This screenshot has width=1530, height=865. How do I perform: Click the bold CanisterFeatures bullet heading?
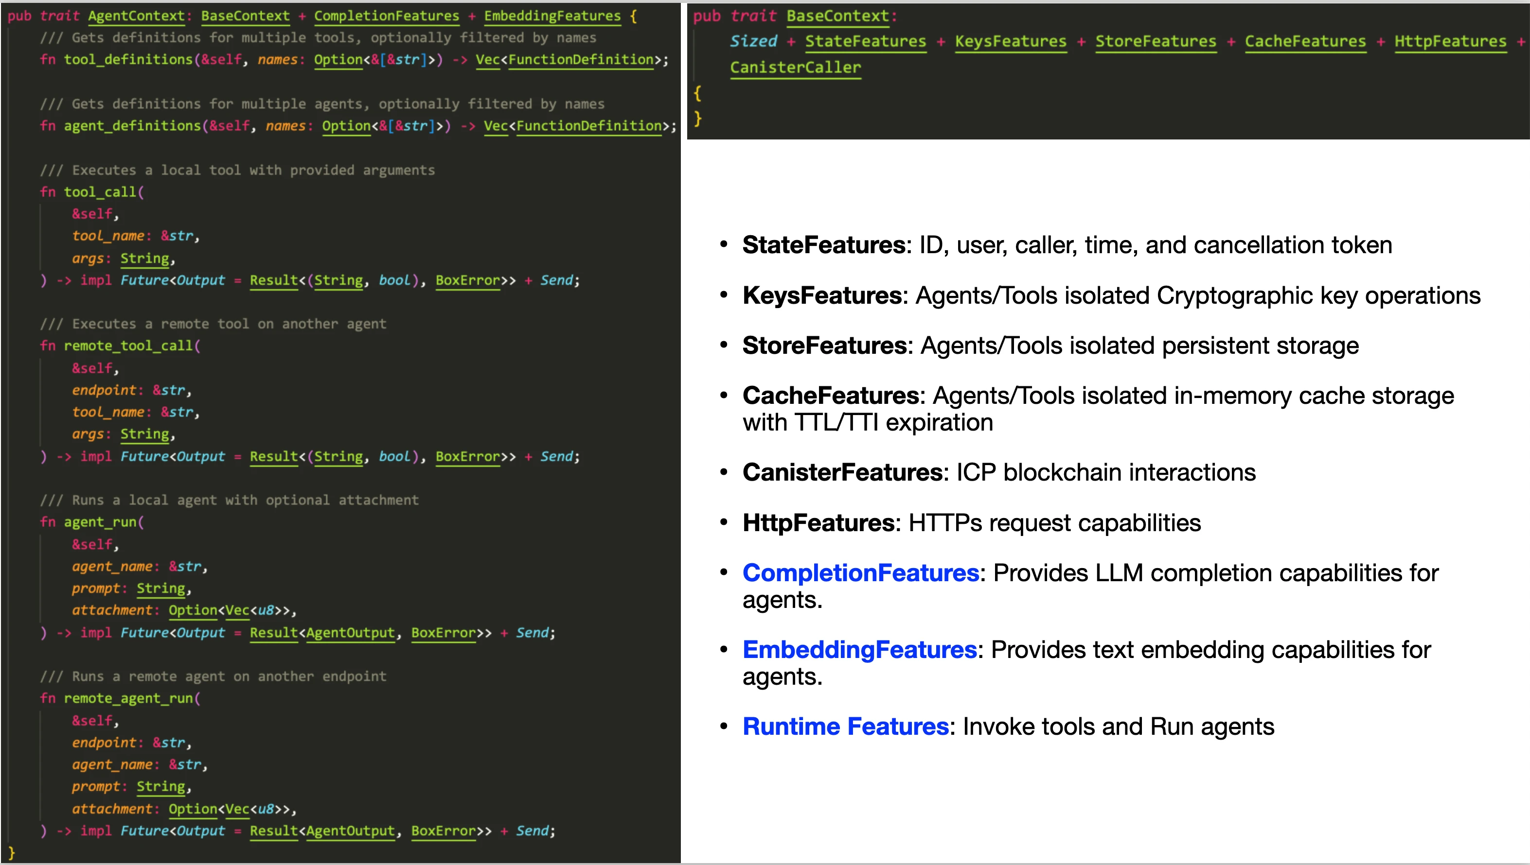[842, 472]
